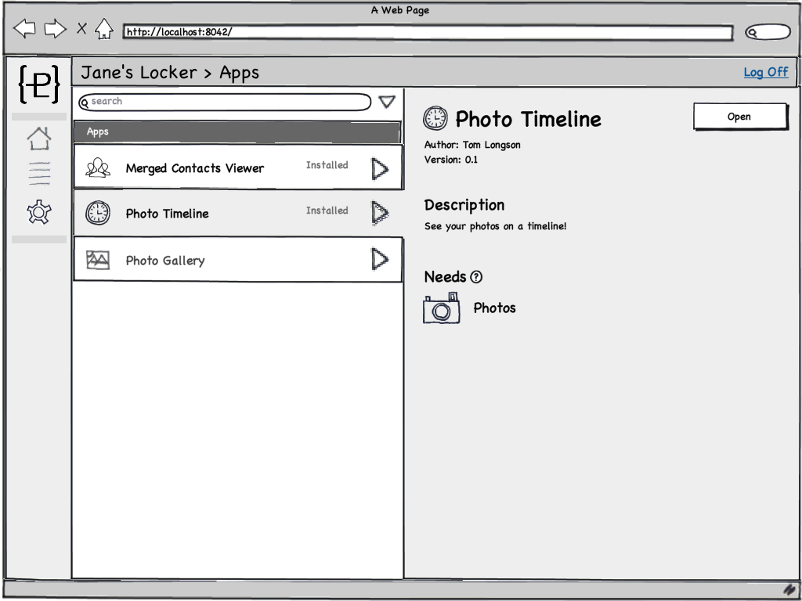Select the Merged Contacts Viewer row

point(238,167)
